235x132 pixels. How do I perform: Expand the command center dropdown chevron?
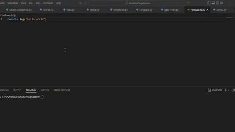click(188, 3)
